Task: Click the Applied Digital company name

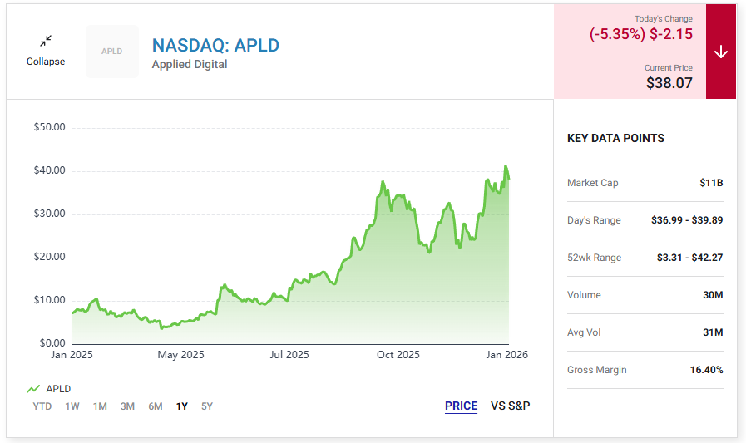Action: point(190,64)
